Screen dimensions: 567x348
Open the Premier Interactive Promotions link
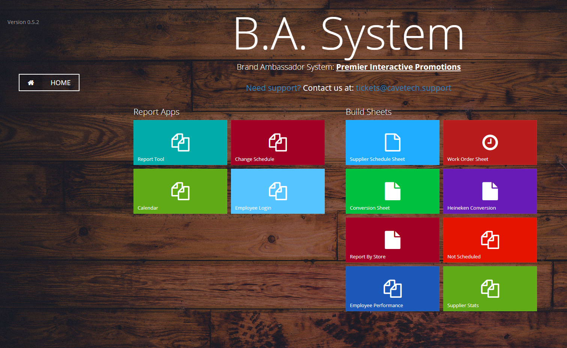[398, 67]
